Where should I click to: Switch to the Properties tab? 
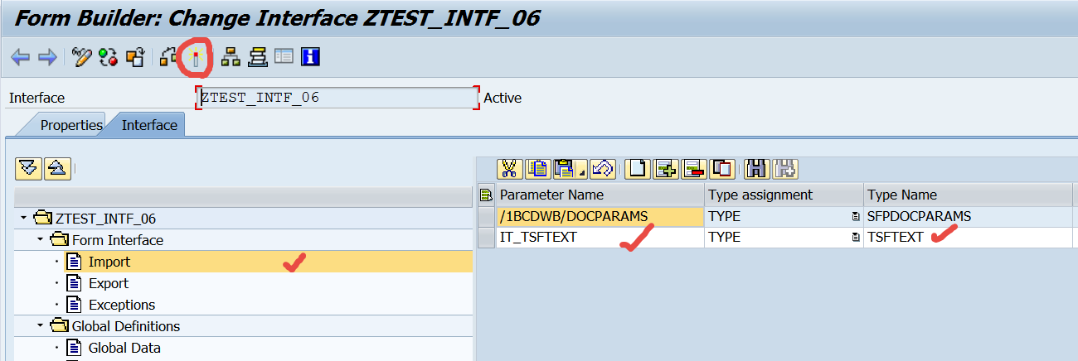(x=71, y=125)
